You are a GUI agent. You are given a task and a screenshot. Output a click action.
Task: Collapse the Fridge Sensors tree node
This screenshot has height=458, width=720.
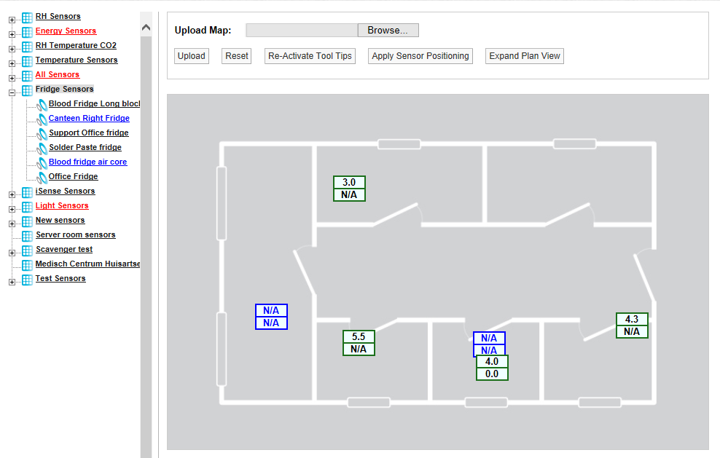click(12, 92)
